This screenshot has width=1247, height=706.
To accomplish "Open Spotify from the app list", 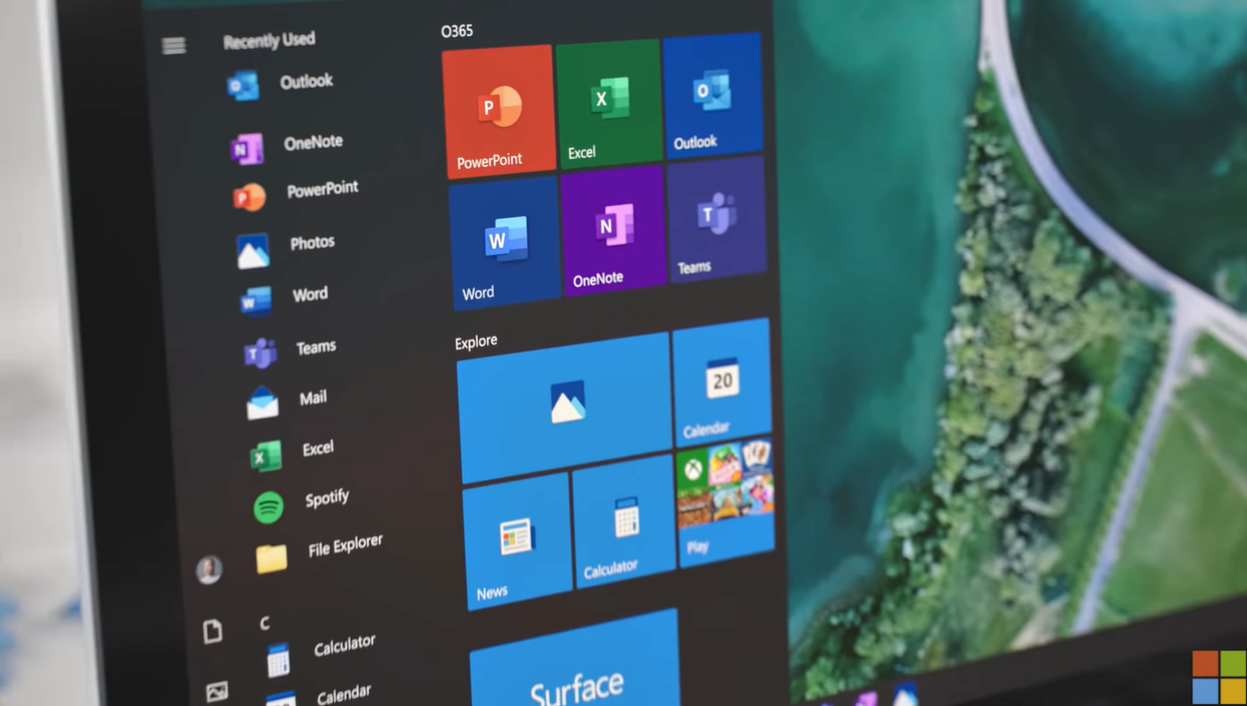I will pyautogui.click(x=302, y=503).
